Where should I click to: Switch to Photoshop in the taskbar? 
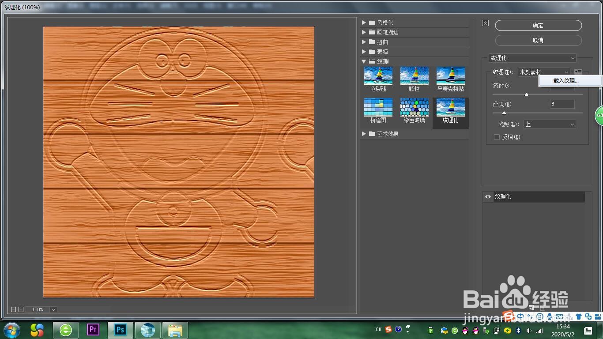coord(121,330)
